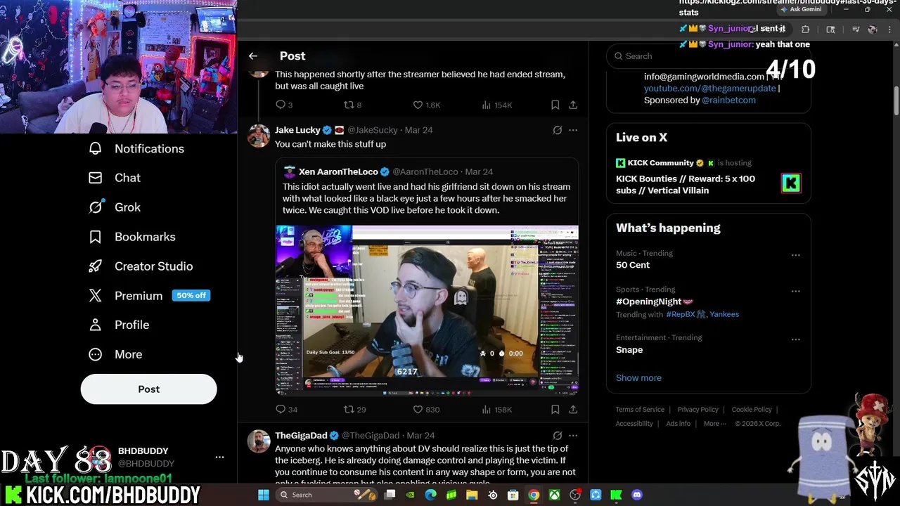The image size is (900, 506).
Task: Repost the post with 8 reposts
Action: pos(352,105)
